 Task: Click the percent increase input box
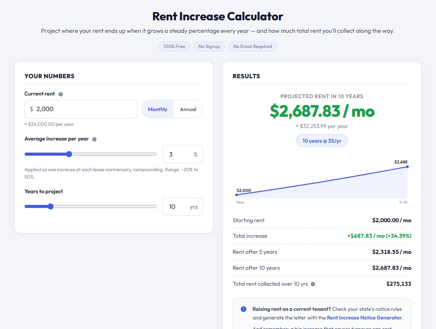coord(183,154)
